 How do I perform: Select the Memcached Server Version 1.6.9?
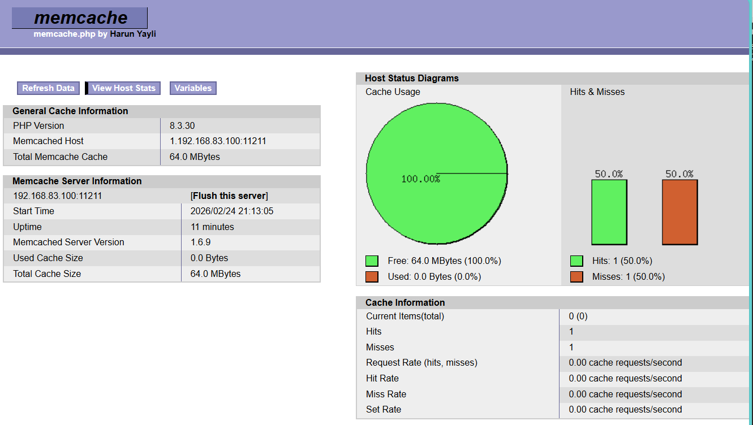click(201, 242)
